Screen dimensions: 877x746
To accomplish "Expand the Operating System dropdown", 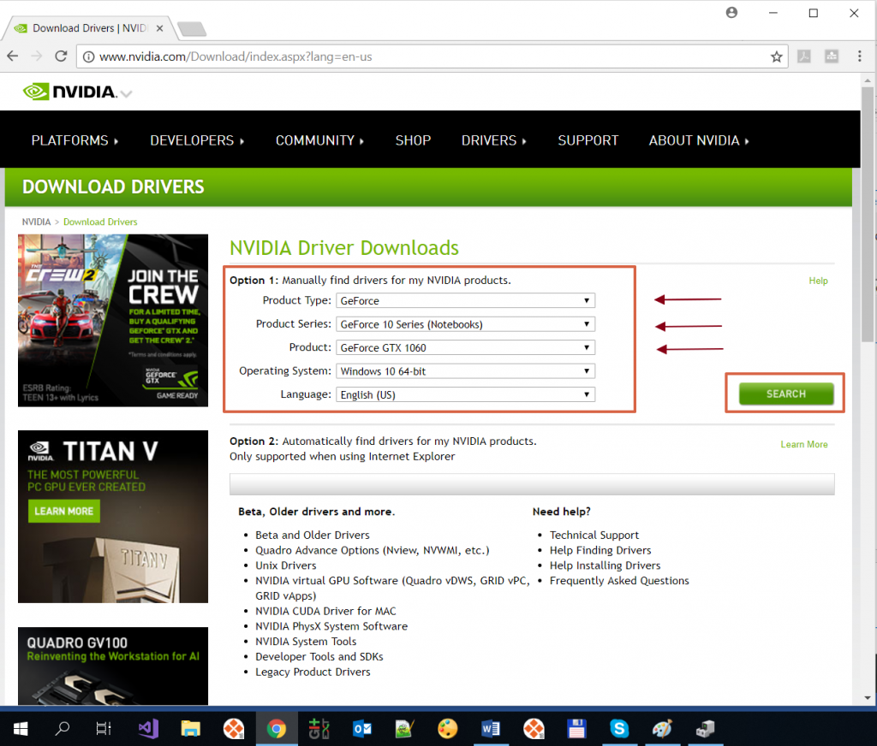I will pos(466,371).
